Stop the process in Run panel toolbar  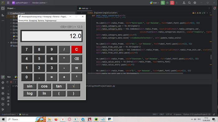pyautogui.click(x=11, y=82)
